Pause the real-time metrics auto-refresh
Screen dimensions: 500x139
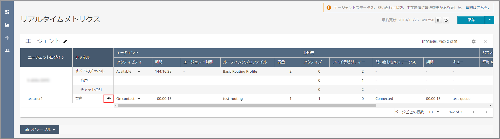point(438,20)
